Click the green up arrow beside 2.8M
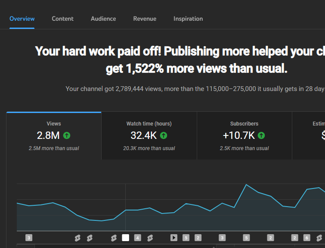 tap(67, 135)
